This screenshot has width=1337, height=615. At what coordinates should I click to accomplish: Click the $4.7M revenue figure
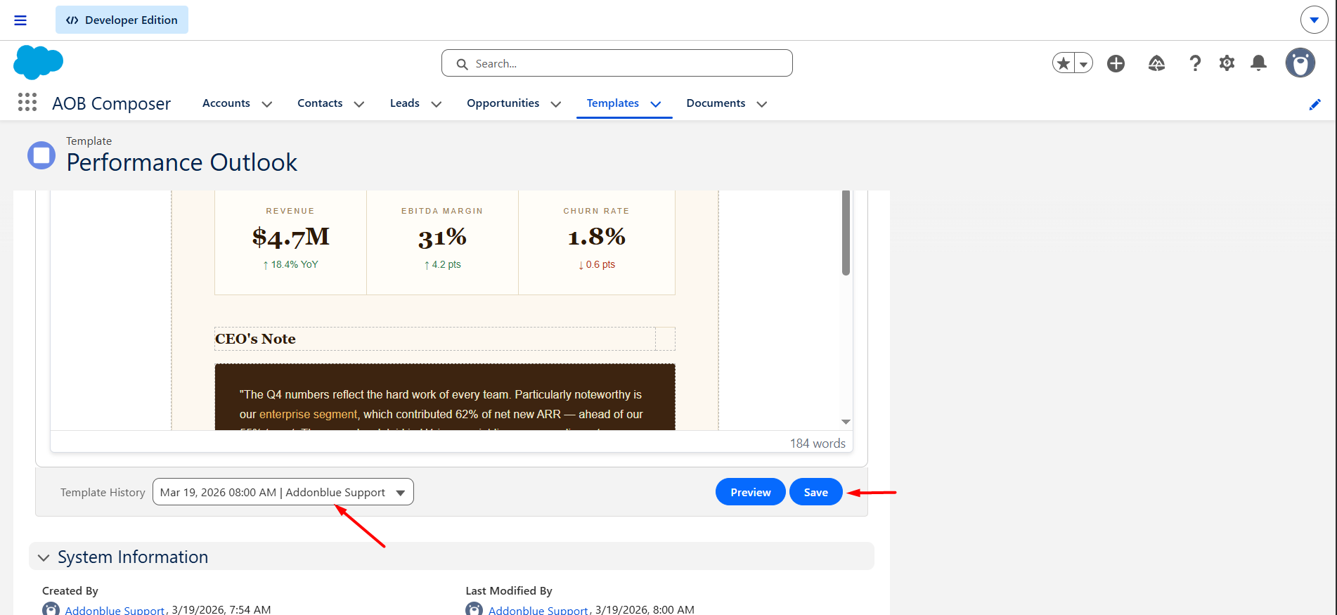291,237
